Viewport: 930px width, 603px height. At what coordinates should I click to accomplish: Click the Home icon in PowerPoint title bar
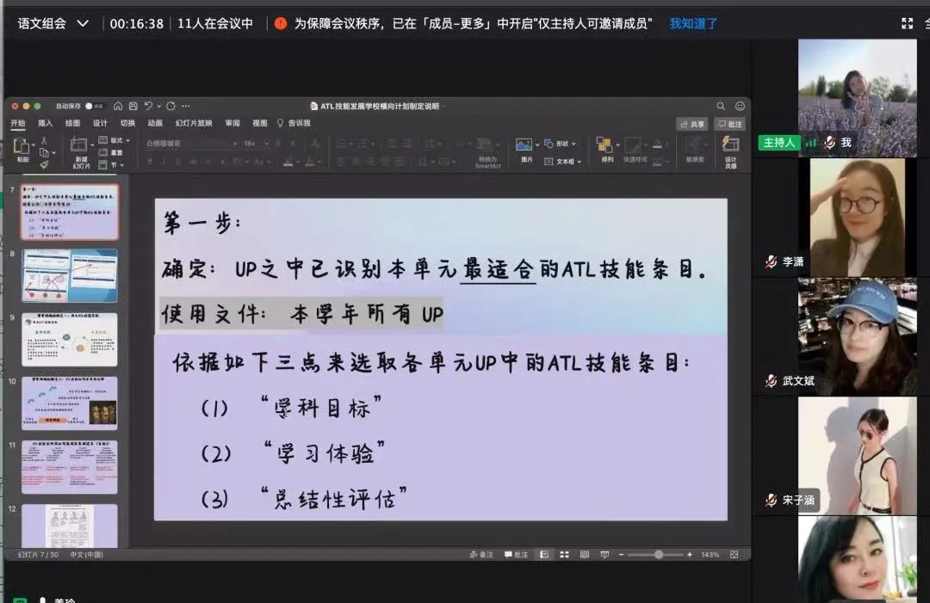click(118, 106)
